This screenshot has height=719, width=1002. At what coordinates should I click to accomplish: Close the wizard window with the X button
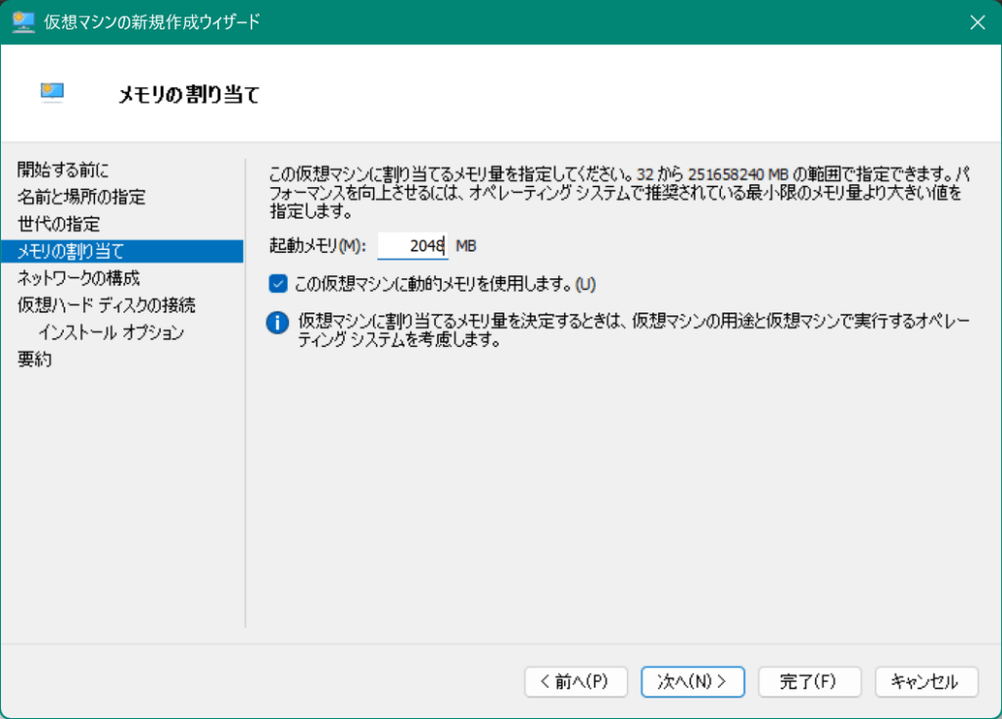point(977,22)
